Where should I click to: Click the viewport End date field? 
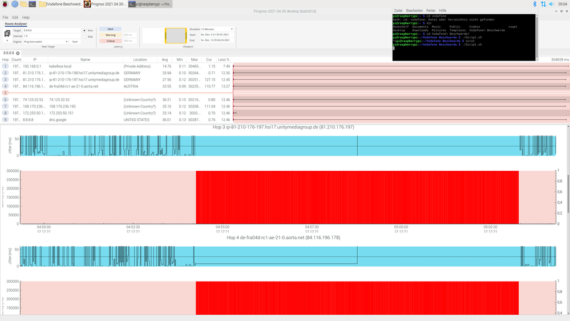point(217,40)
